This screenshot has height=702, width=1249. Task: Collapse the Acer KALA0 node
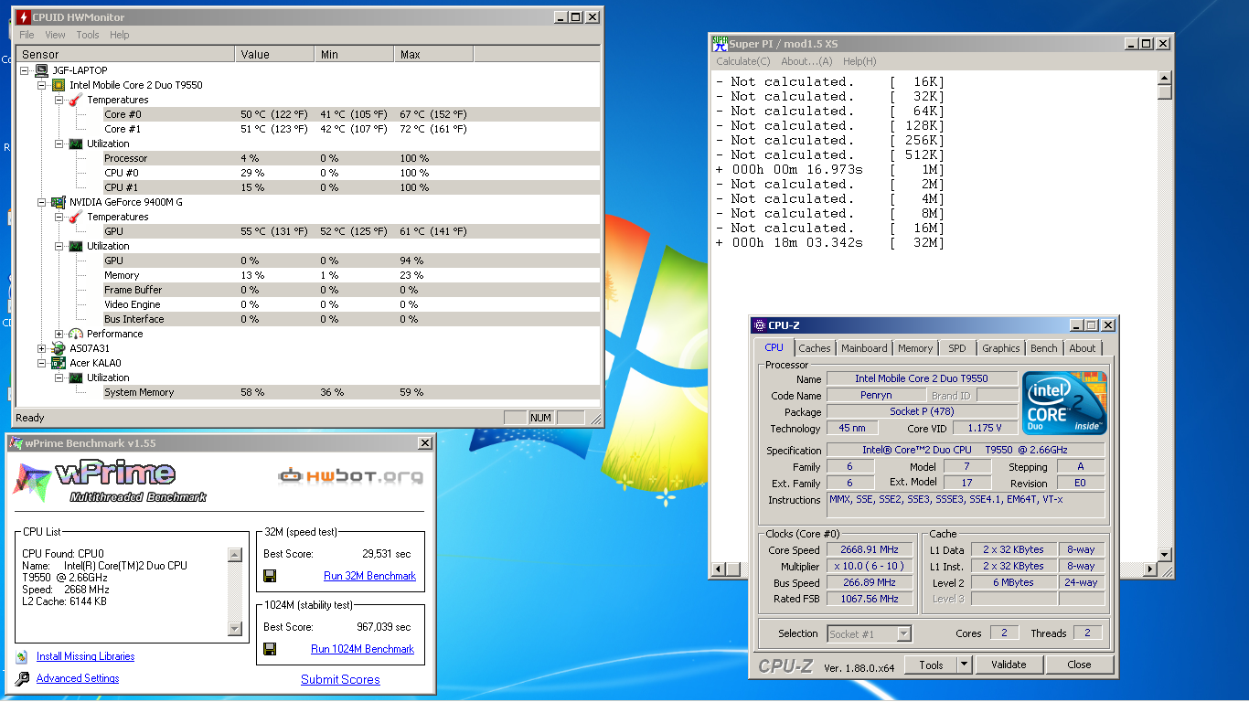pyautogui.click(x=42, y=363)
